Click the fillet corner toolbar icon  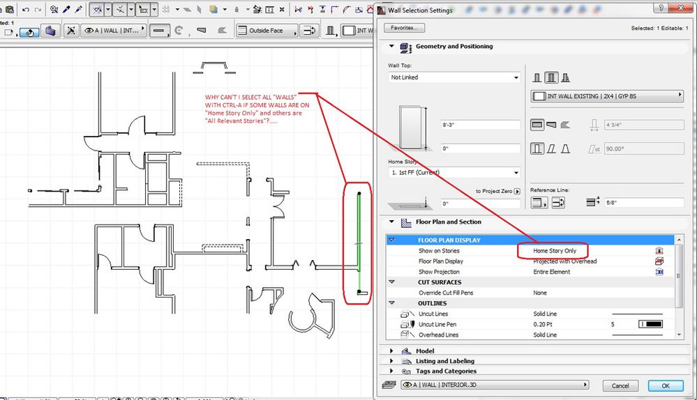point(334,9)
